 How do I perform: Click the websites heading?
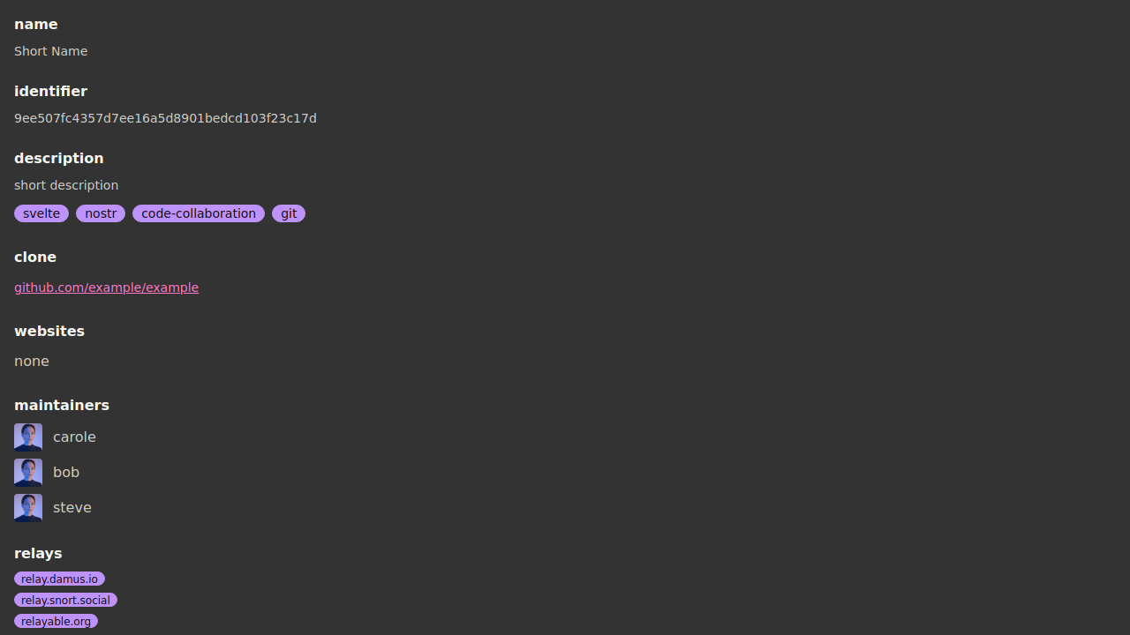pos(49,331)
